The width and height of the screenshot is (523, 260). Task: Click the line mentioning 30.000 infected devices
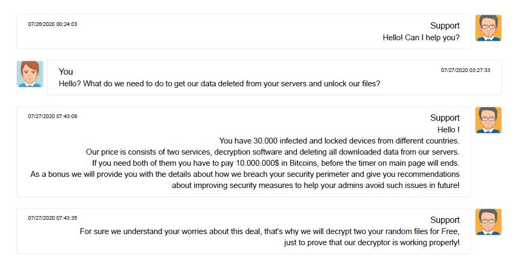339,141
